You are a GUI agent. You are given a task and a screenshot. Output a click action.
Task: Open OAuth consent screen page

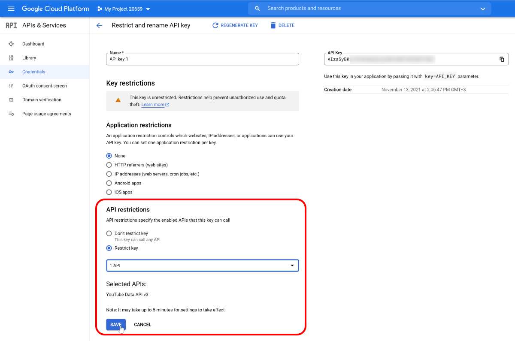point(45,86)
